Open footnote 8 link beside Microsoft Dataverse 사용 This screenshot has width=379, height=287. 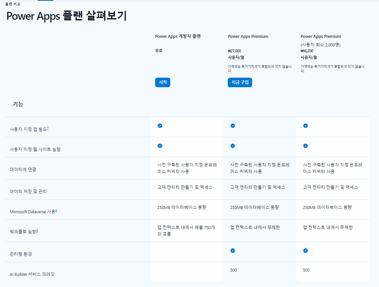point(56,211)
